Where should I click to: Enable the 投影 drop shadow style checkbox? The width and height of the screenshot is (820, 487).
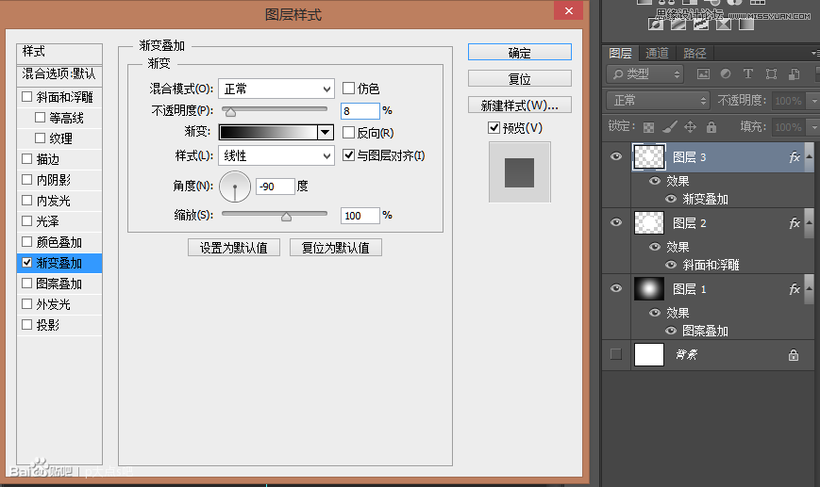27,325
